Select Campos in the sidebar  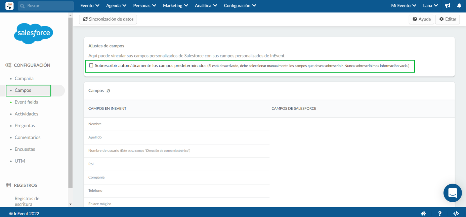tap(23, 90)
